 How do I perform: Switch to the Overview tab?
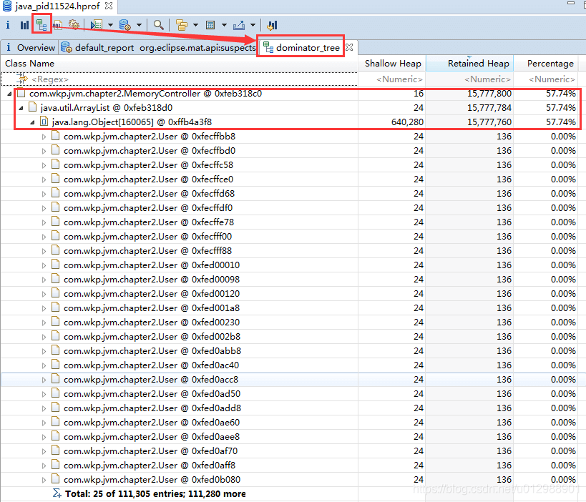[30, 47]
